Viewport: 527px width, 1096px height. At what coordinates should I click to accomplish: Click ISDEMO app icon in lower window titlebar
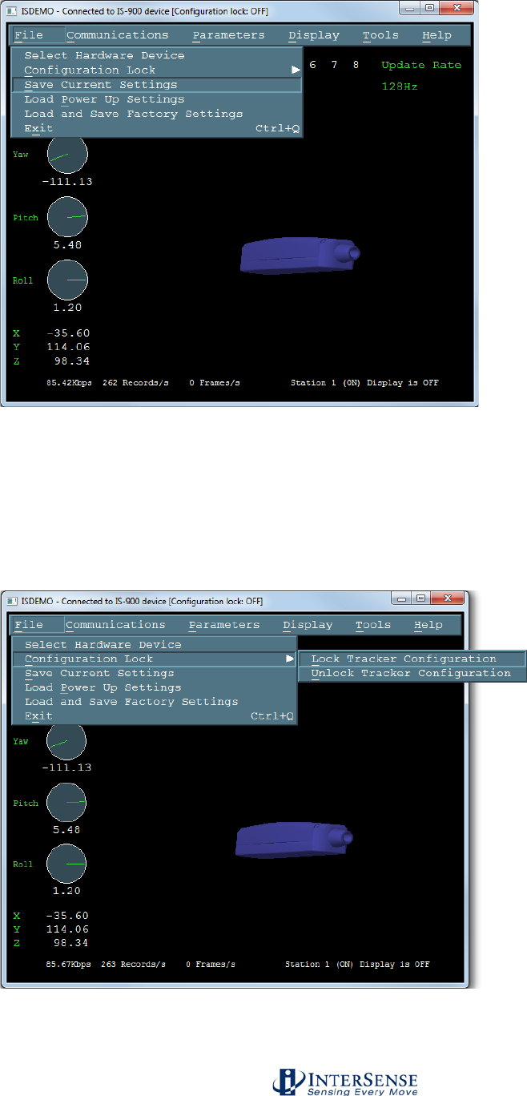(12, 601)
